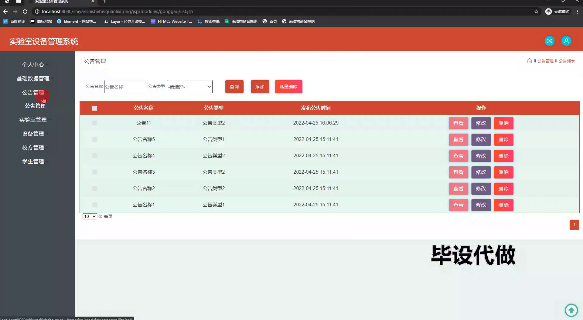Check the checkbox for 公告名称2 row

pyautogui.click(x=94, y=188)
